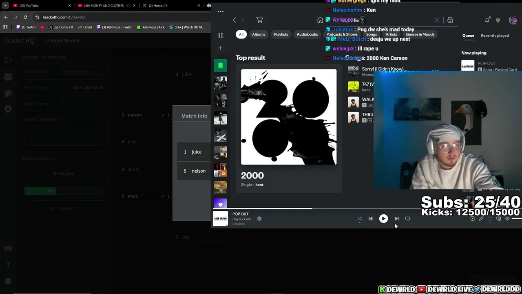Click the brackethq.com address bar

click(x=122, y=17)
